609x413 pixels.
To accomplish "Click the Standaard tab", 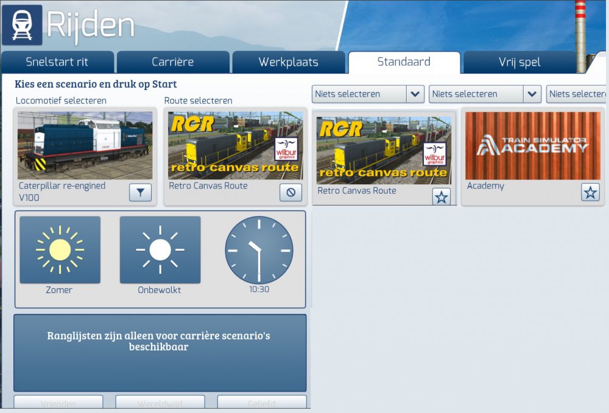I will click(x=404, y=62).
